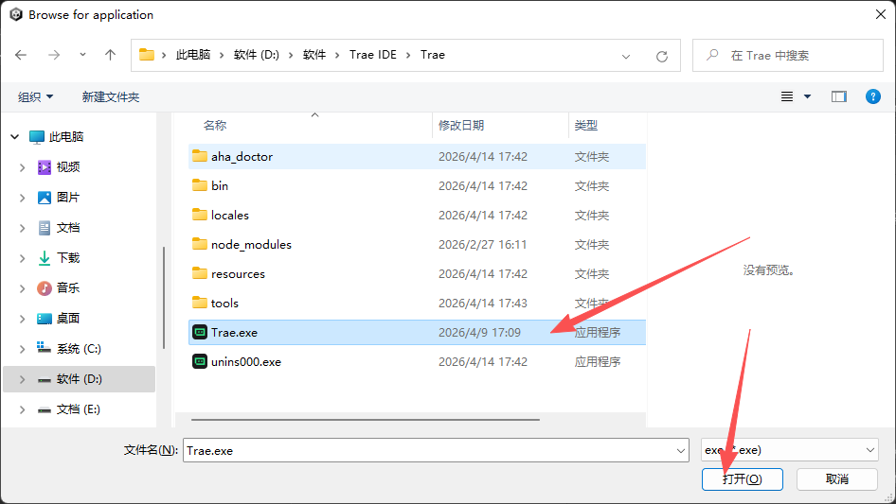Click Trae IDE in the address breadcrumb
896x504 pixels.
pyautogui.click(x=373, y=55)
